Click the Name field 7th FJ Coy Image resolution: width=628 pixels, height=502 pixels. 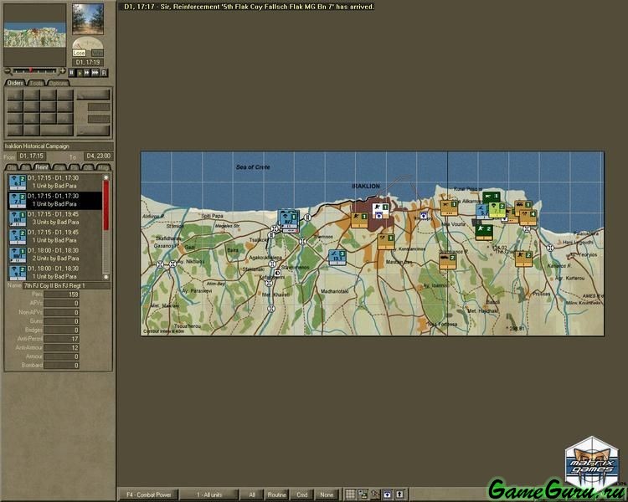pyautogui.click(x=66, y=285)
